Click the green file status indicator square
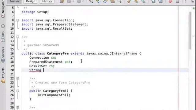This screenshot has height=110, width=196. click(194, 8)
